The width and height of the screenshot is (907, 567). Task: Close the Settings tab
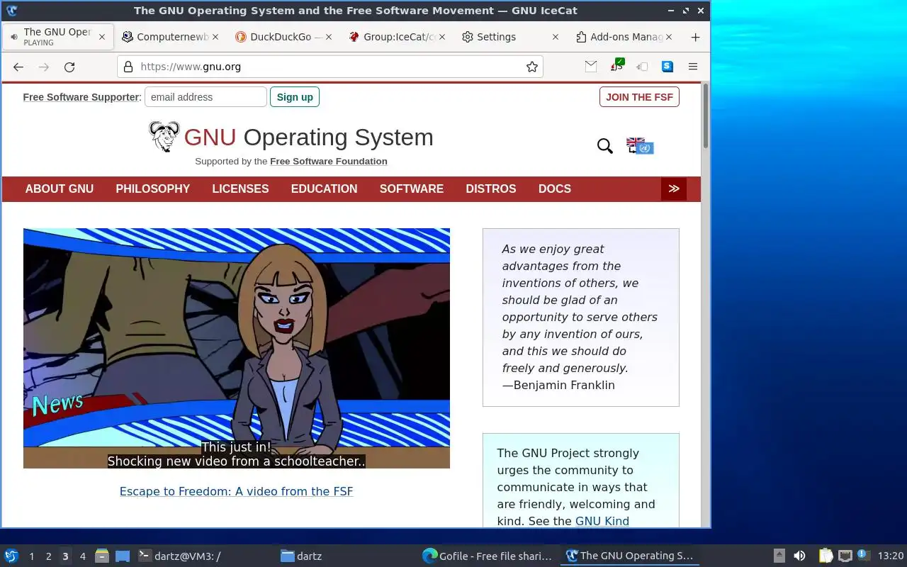556,37
